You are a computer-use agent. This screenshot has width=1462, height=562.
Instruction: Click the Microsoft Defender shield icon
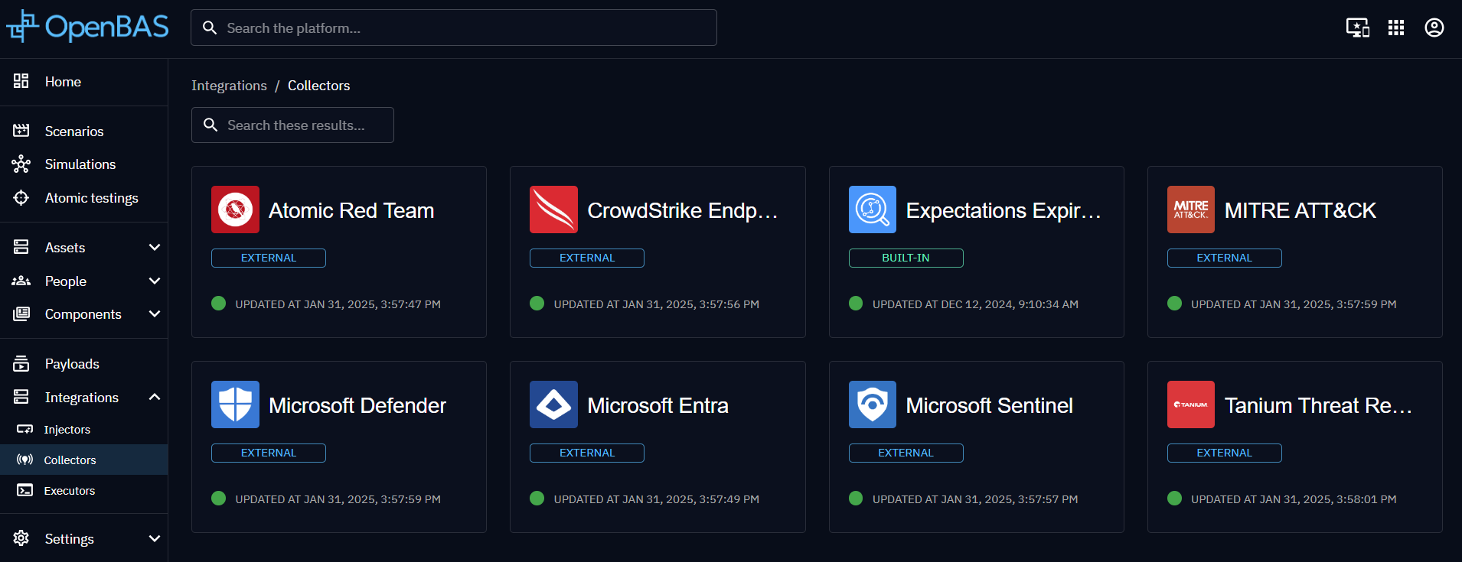point(235,404)
